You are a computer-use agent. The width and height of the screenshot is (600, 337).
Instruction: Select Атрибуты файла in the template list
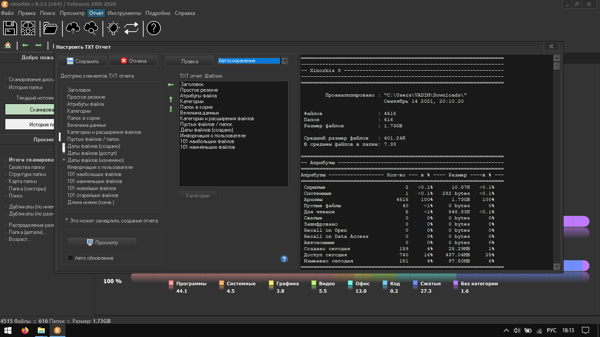[199, 96]
